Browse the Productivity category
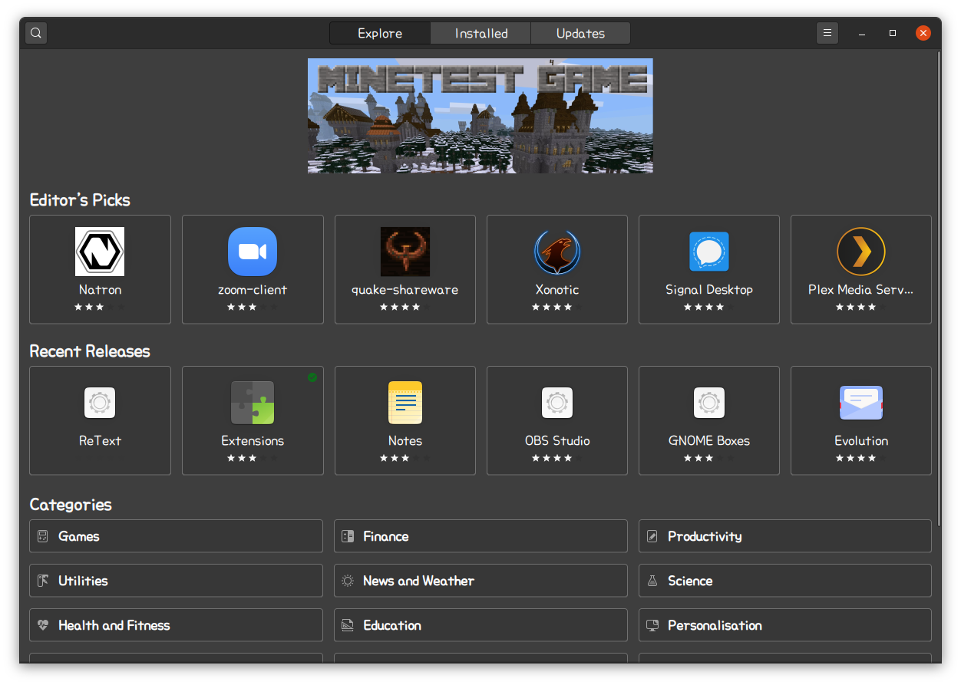 coord(785,536)
